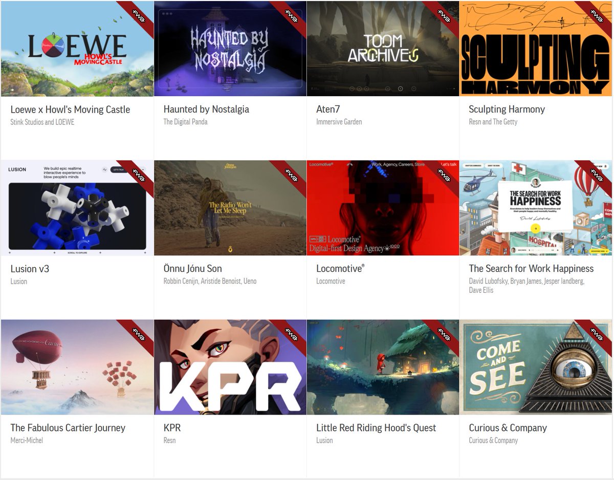Click 'Stink Studios and LOEWE' credit text

[x=42, y=122]
